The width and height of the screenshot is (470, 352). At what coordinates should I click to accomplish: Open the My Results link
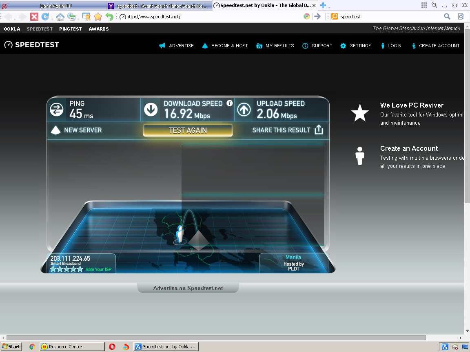[x=279, y=46]
